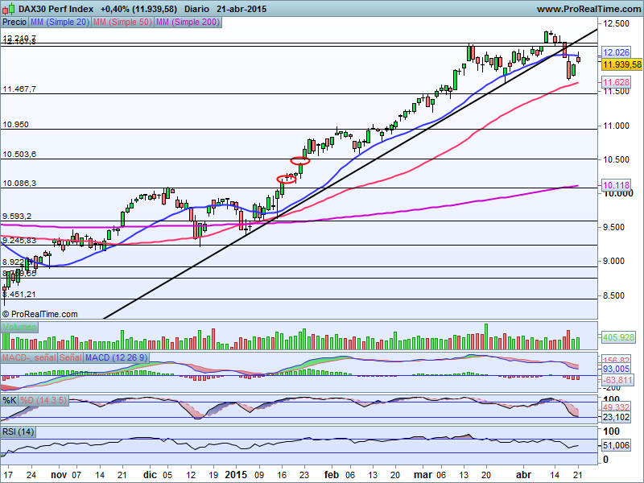Select the MM (Simple 50) legend label
This screenshot has height=483, width=644.
click(122, 23)
